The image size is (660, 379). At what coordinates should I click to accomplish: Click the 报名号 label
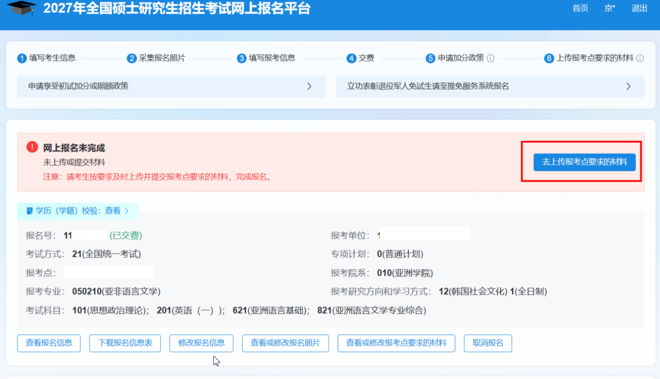[41, 235]
